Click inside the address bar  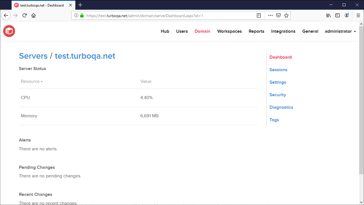[x=171, y=15]
